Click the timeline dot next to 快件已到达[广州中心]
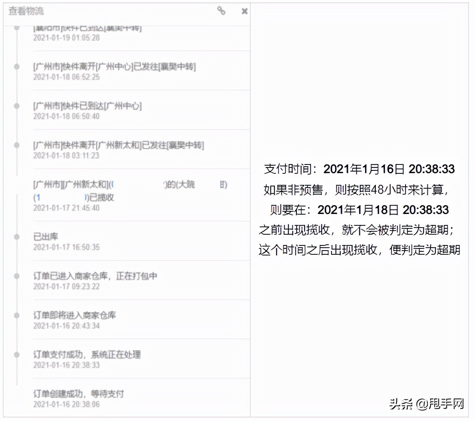Image resolution: width=475 pixels, height=421 pixels. coord(16,106)
